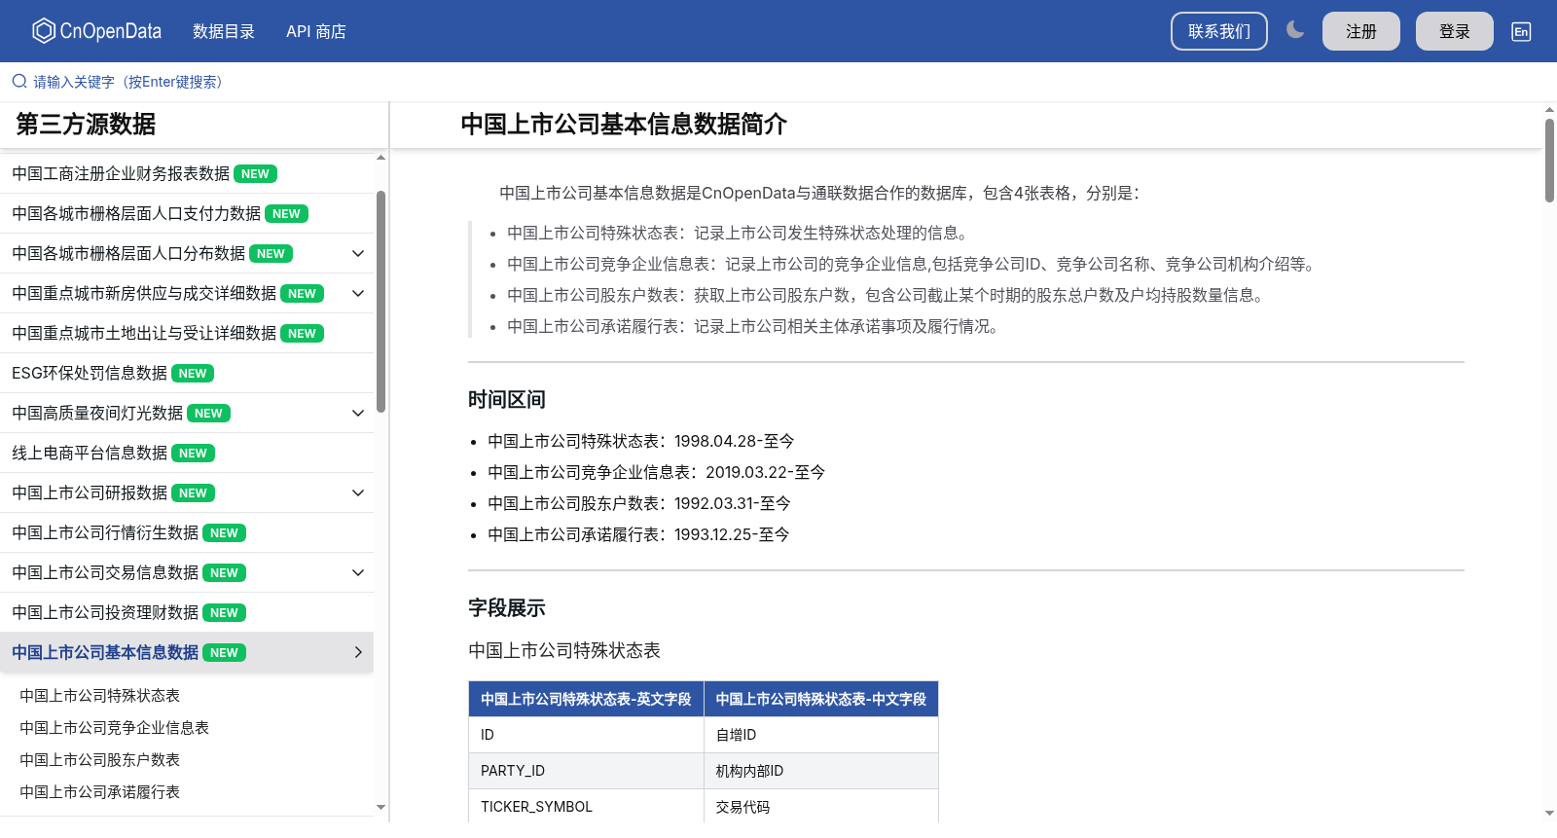The height and width of the screenshot is (838, 1557).
Task: Click NEW badge beside ESG环保处罚信息数据
Action: coord(193,373)
